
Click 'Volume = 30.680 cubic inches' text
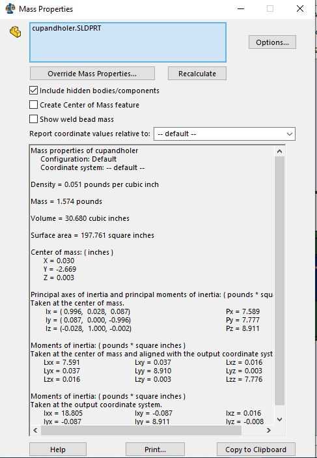coord(80,218)
